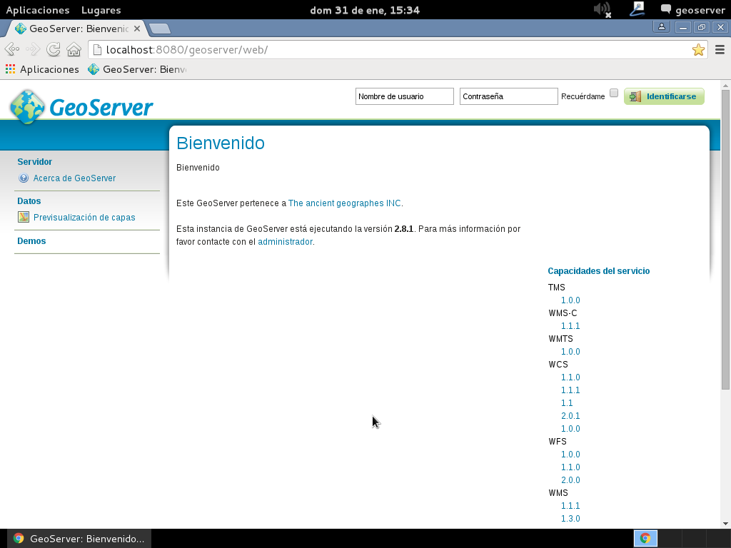Open TMS 1.0.0 capabilities link

pyautogui.click(x=570, y=300)
